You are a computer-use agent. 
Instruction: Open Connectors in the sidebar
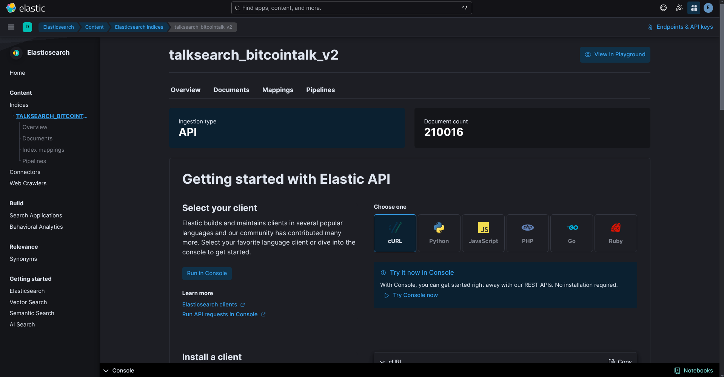(x=25, y=172)
